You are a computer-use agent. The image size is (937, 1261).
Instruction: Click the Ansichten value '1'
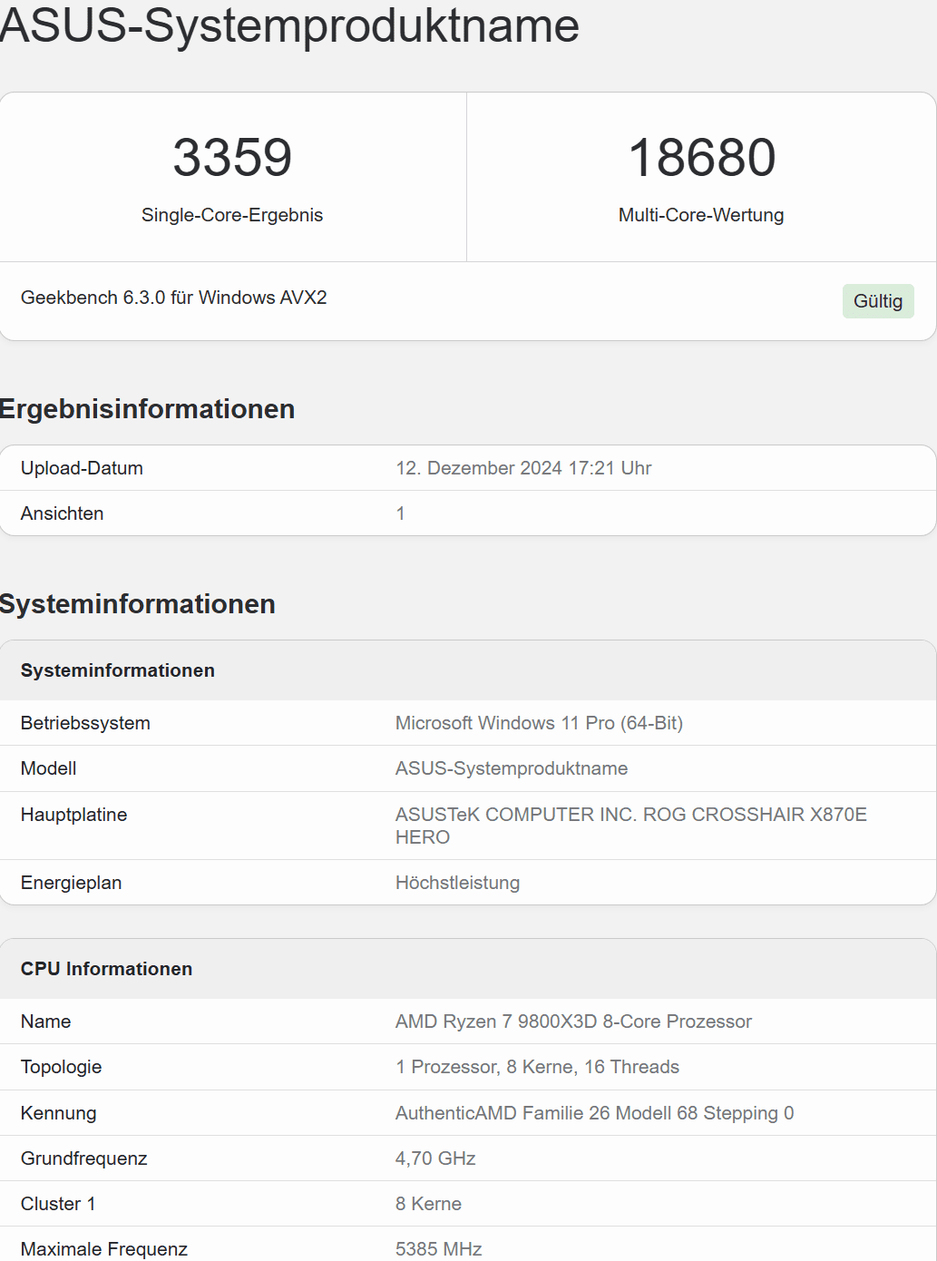click(x=400, y=513)
